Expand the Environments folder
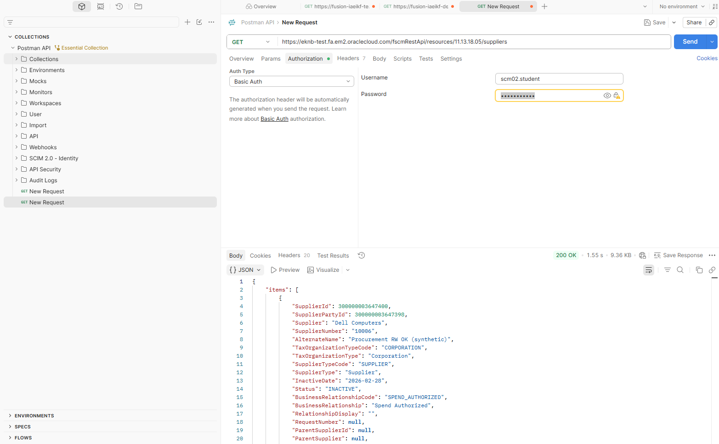The image size is (719, 444). pos(17,70)
